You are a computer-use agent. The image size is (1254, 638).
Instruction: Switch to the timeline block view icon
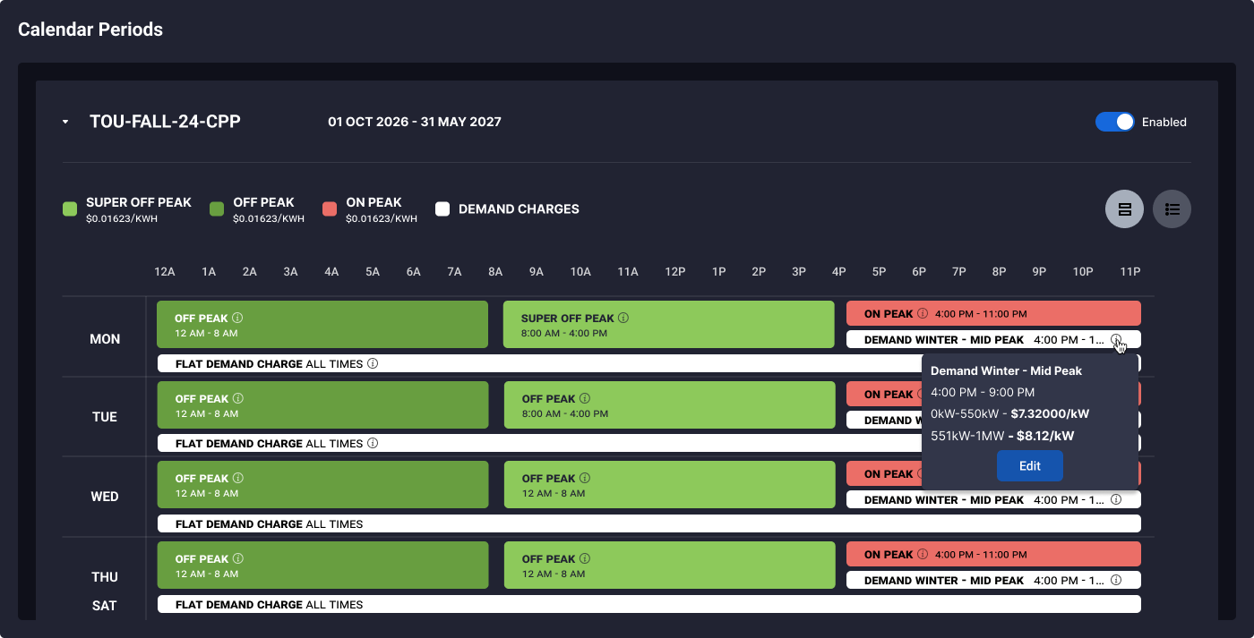(1124, 209)
